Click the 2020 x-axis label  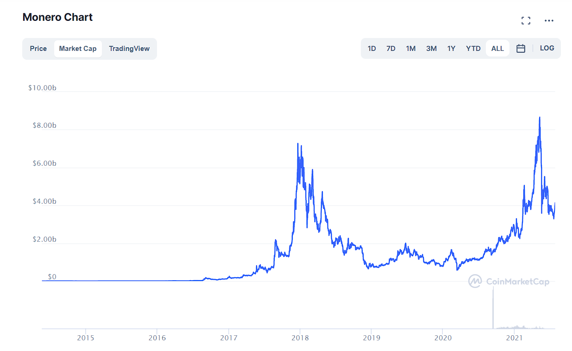pos(442,338)
